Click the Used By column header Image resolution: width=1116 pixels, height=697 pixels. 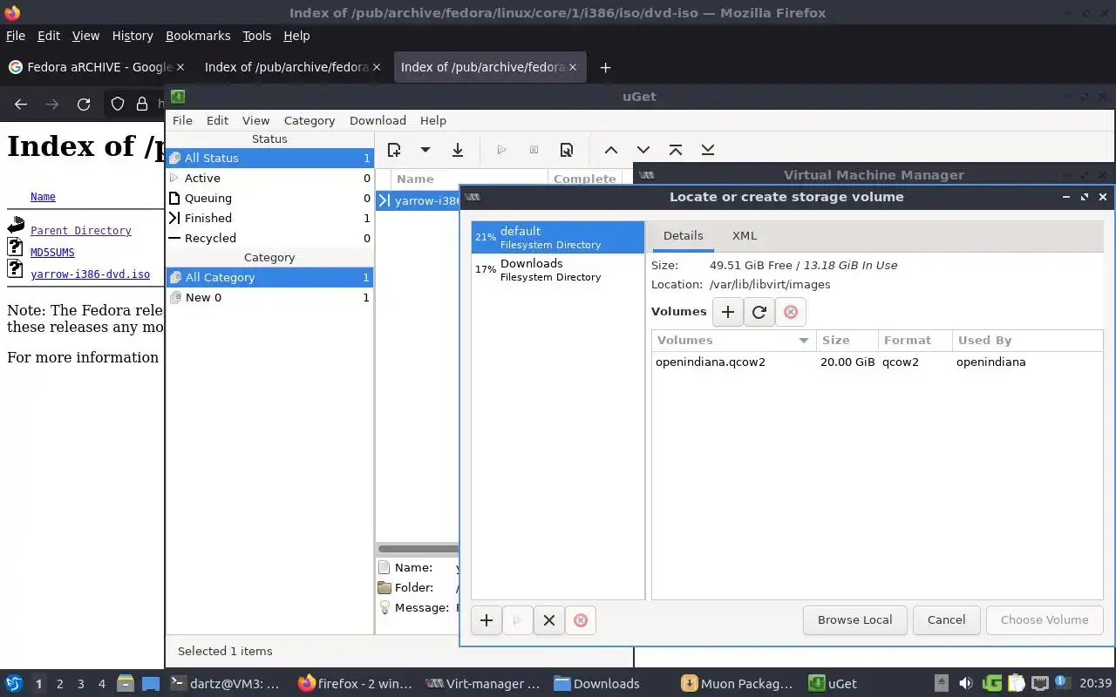(x=1027, y=341)
